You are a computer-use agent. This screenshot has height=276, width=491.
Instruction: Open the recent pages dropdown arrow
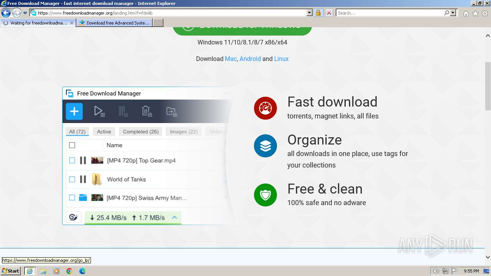tap(25, 13)
